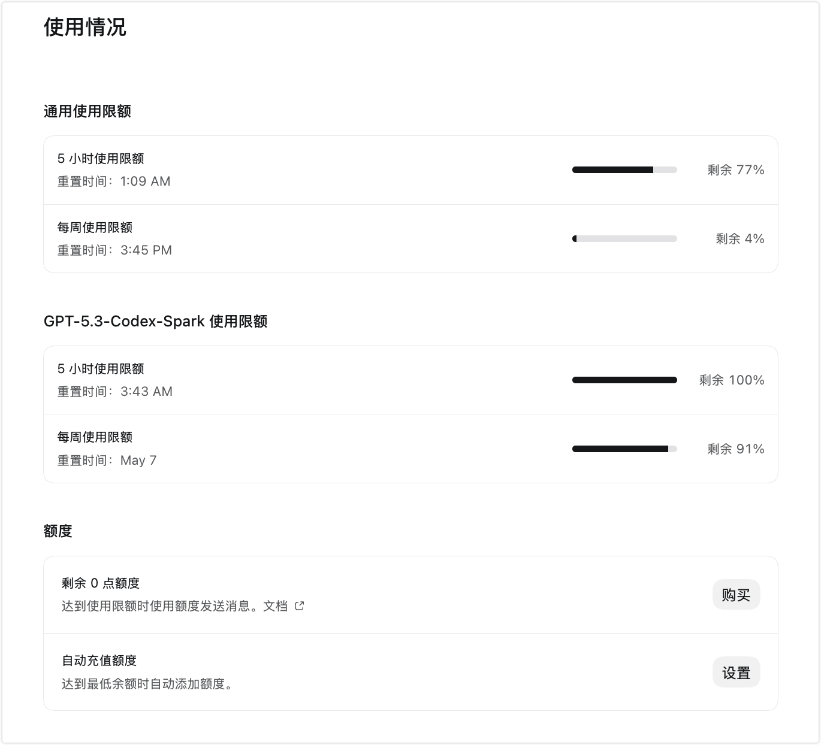Click the Spark 5-hour 100% progress bar
This screenshot has height=745, width=821.
point(624,380)
